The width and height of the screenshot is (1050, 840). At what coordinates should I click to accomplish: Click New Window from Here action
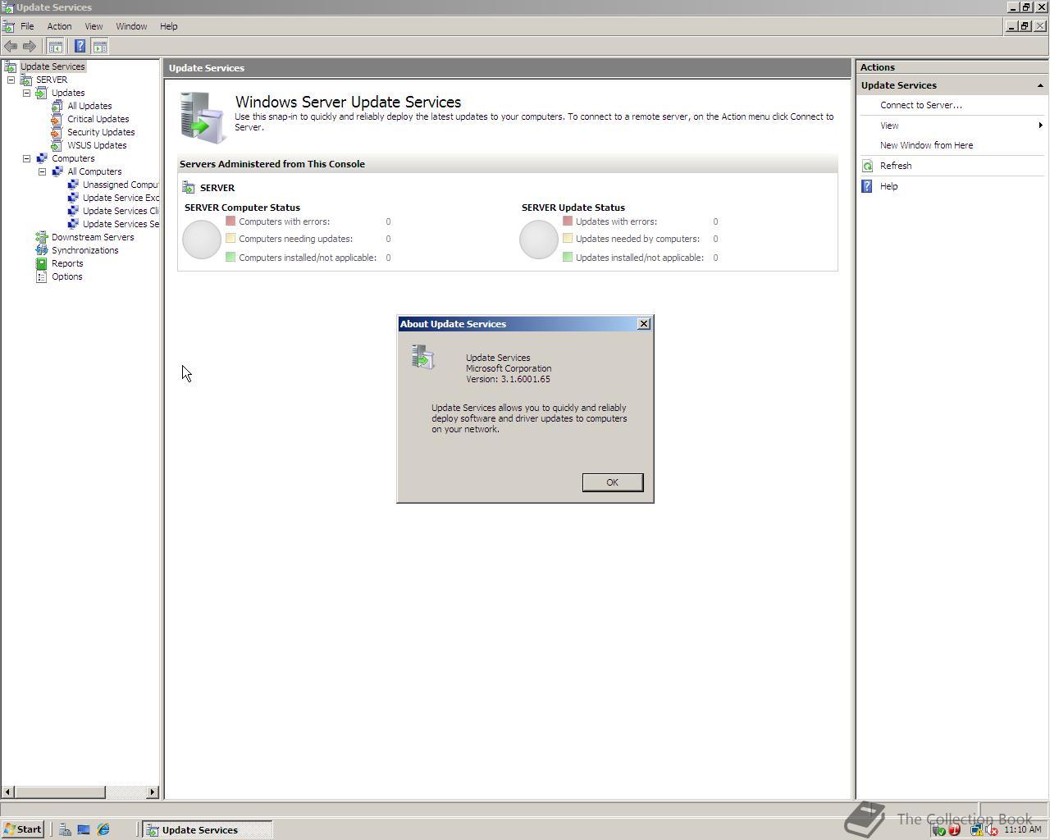point(926,145)
